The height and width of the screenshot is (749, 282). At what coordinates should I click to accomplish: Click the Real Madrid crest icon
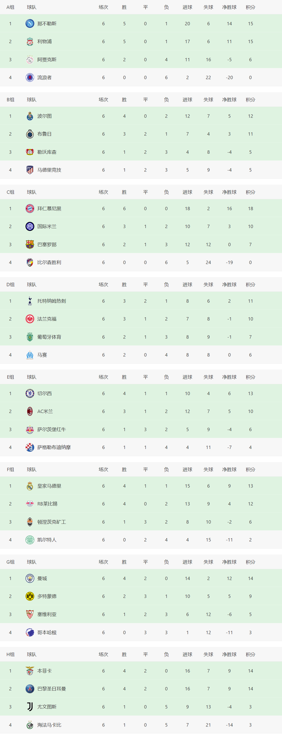point(30,486)
